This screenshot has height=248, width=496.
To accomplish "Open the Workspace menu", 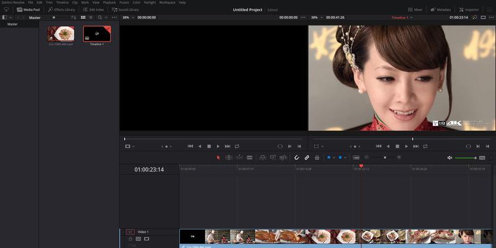I will pyautogui.click(x=167, y=2).
